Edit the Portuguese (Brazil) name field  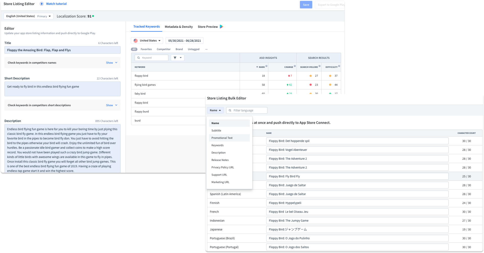[x=357, y=238]
